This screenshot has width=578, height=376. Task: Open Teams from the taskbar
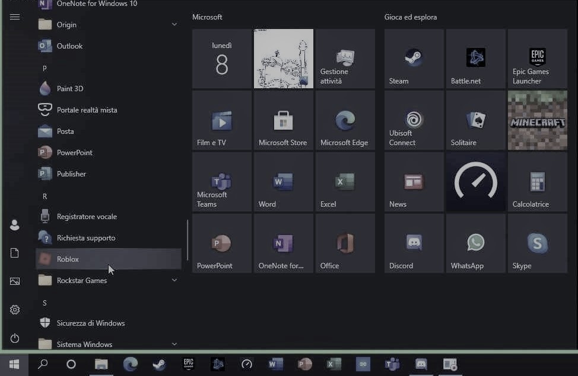(x=392, y=365)
